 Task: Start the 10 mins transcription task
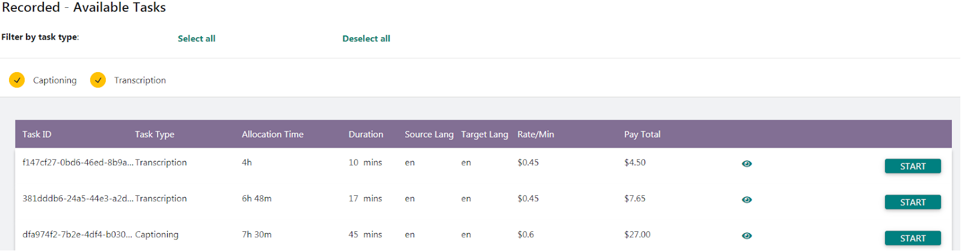point(912,166)
